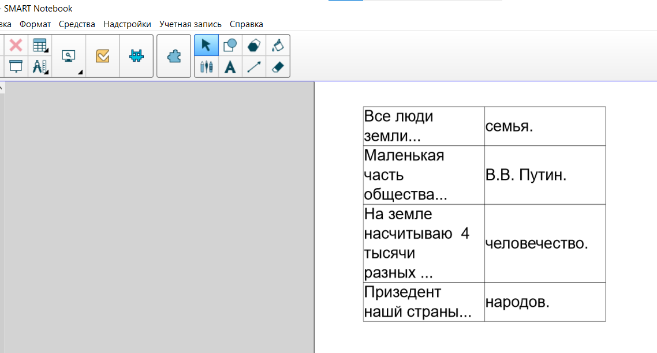
Task: Open the Activity Builder monster icon
Action: click(136, 56)
